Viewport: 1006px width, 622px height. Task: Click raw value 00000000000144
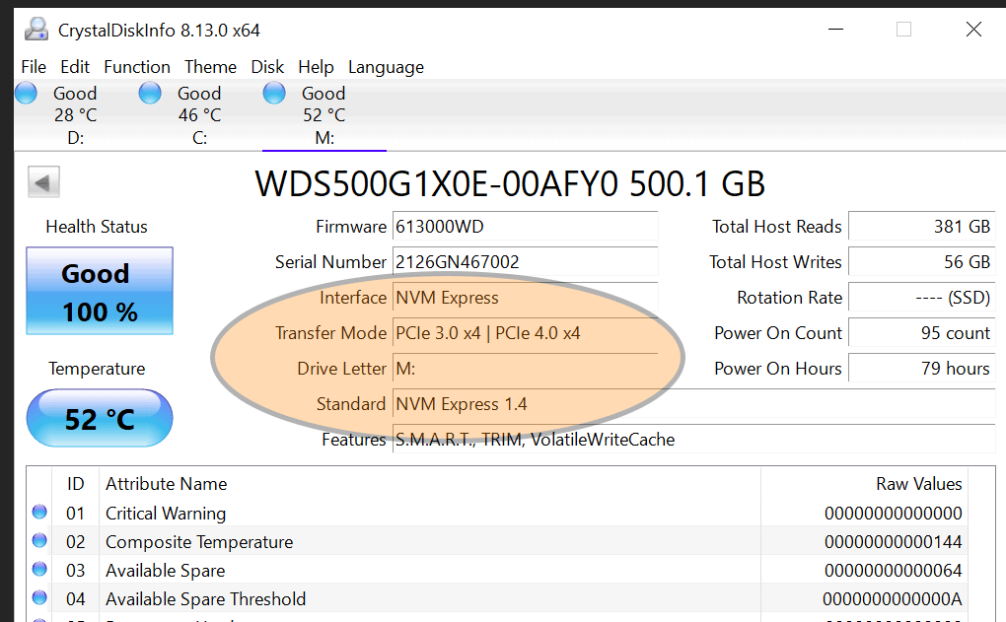pos(894,542)
